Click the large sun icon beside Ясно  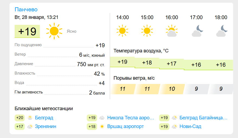coord(54,31)
